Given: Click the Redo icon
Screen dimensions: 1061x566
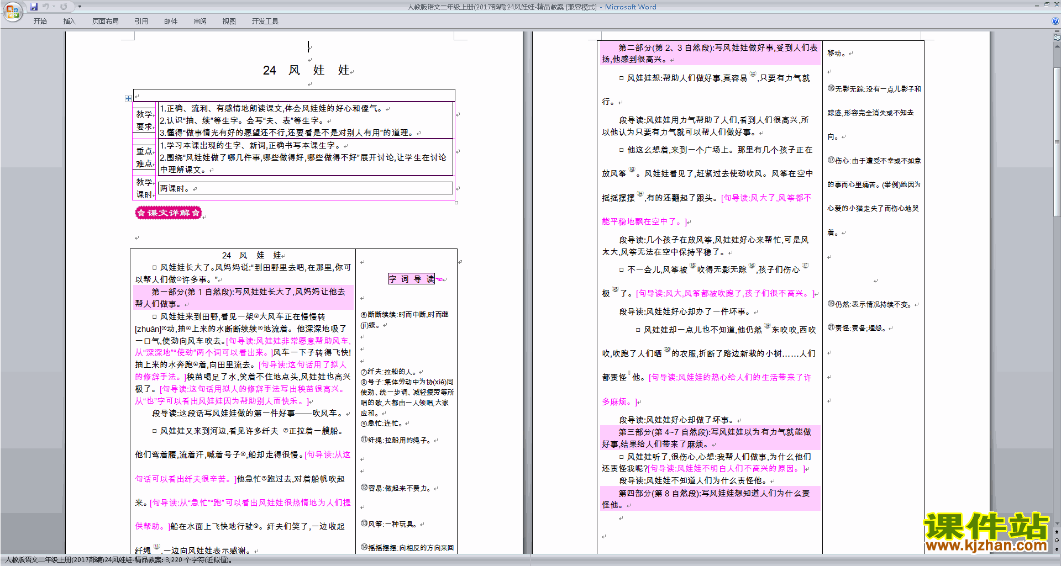Looking at the screenshot, I should 64,7.
